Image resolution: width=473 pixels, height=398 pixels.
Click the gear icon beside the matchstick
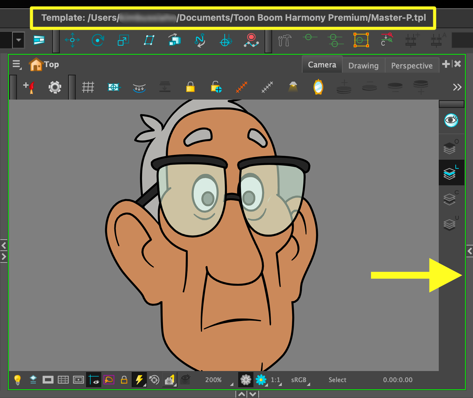[55, 87]
